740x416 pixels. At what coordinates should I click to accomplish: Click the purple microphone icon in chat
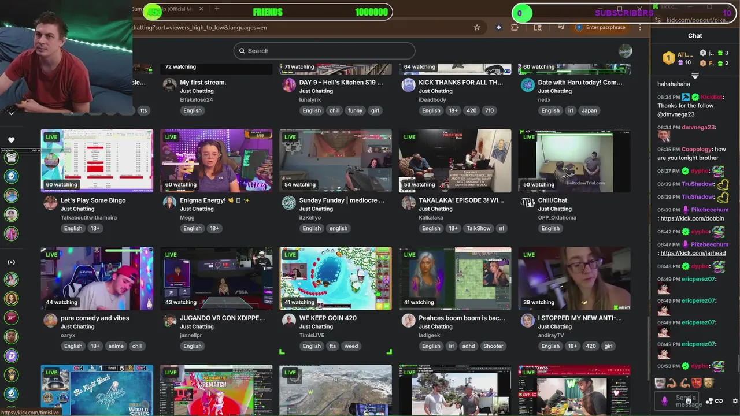coord(664,400)
